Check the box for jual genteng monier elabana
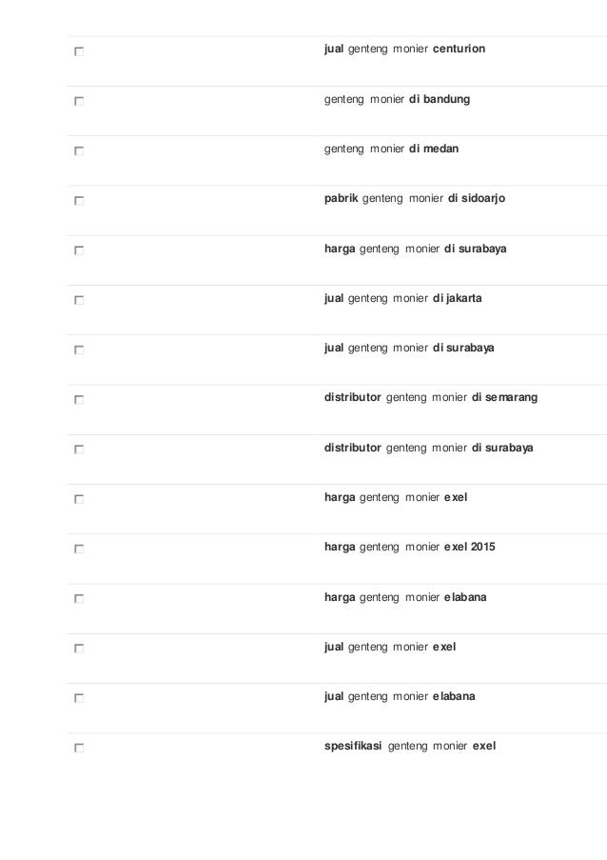This screenshot has width=607, height=860. [78, 698]
